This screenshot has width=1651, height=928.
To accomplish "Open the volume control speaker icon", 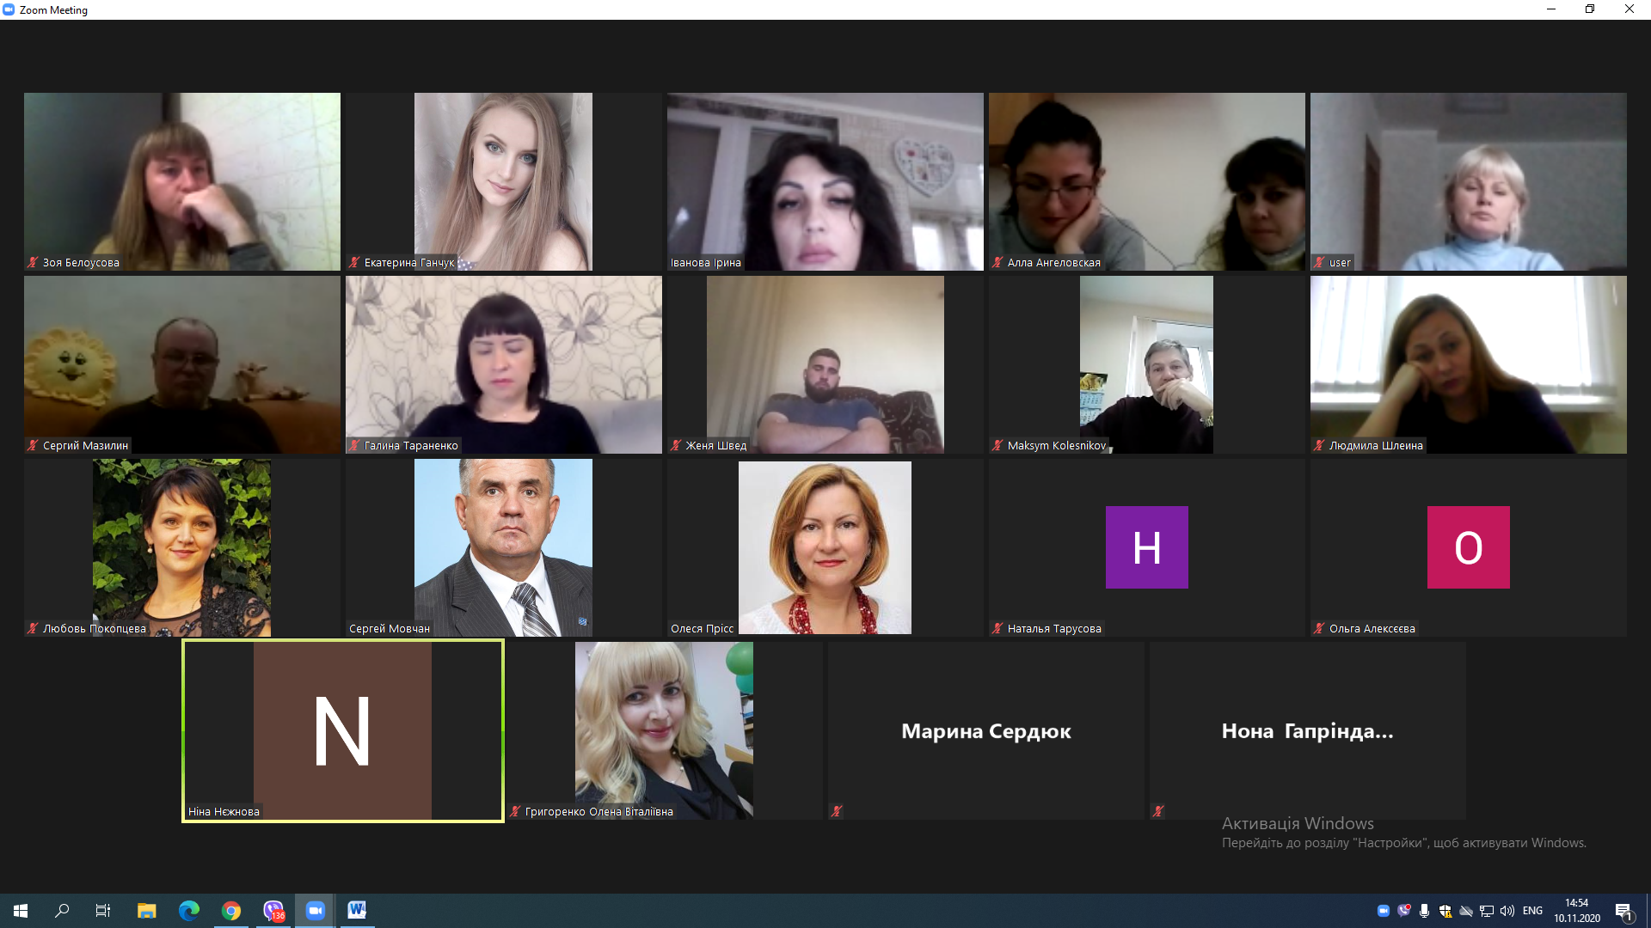I will (1507, 911).
